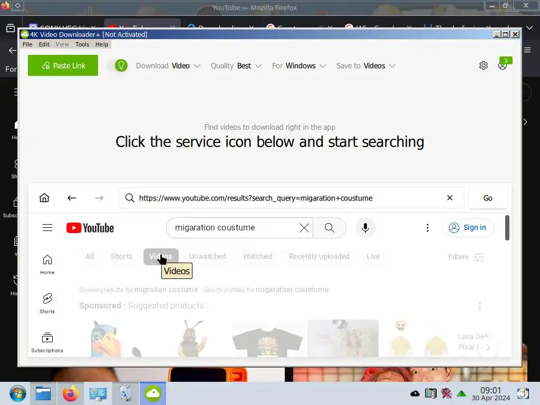Click the voice search microphone
Screen dimensions: 540x405
[x=365, y=228]
